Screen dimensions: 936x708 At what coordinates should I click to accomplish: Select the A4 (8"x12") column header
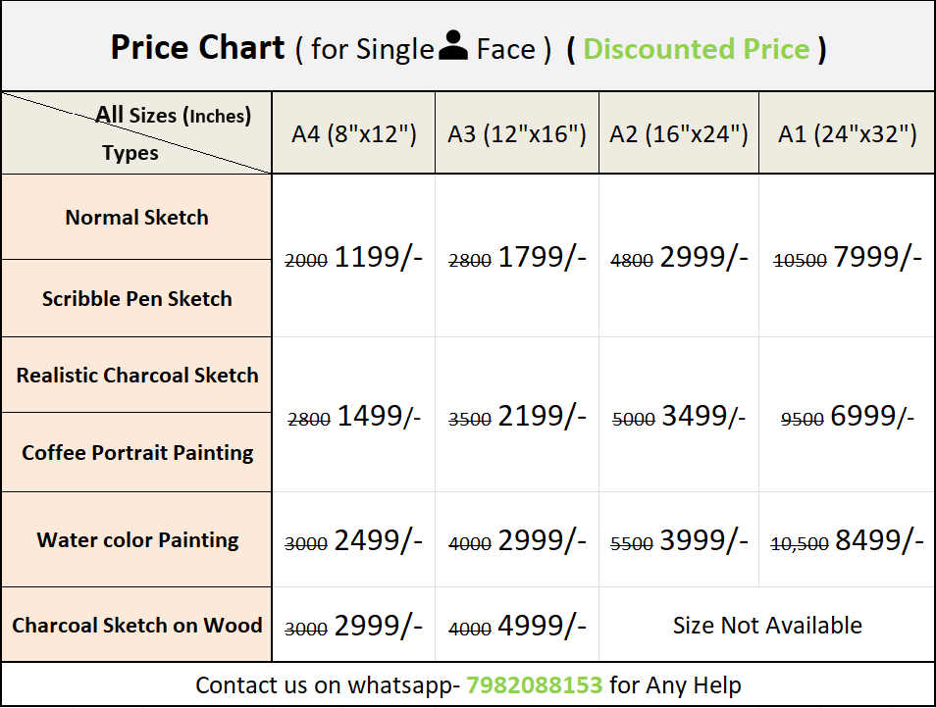coord(354,134)
